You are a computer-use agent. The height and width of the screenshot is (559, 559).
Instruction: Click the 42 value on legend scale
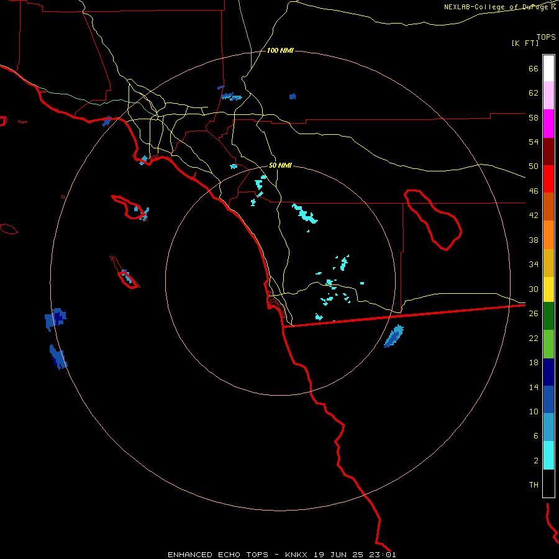coord(534,216)
